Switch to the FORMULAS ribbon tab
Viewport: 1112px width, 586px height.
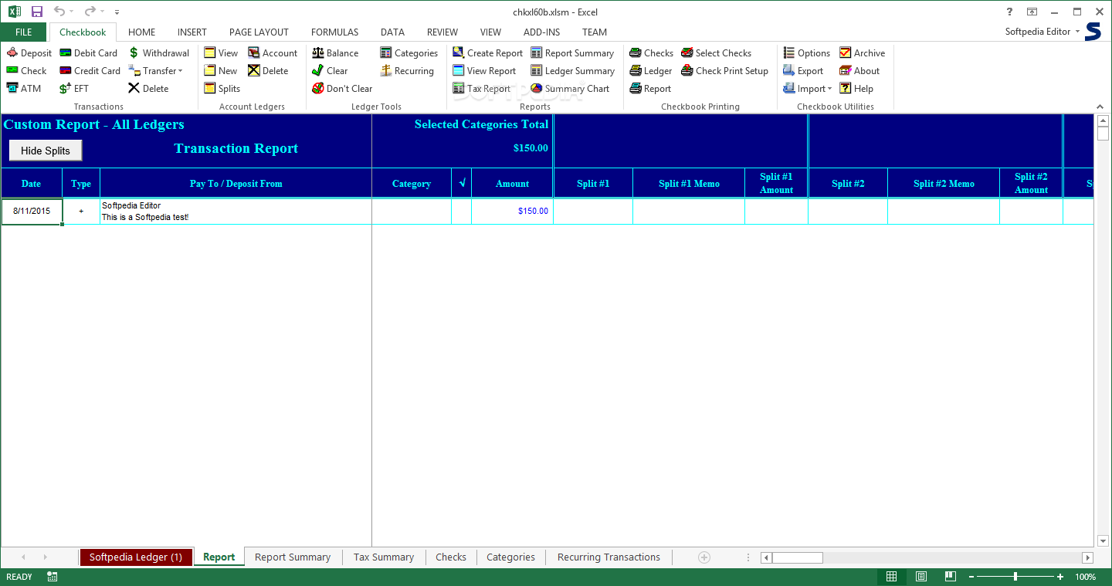(x=334, y=32)
